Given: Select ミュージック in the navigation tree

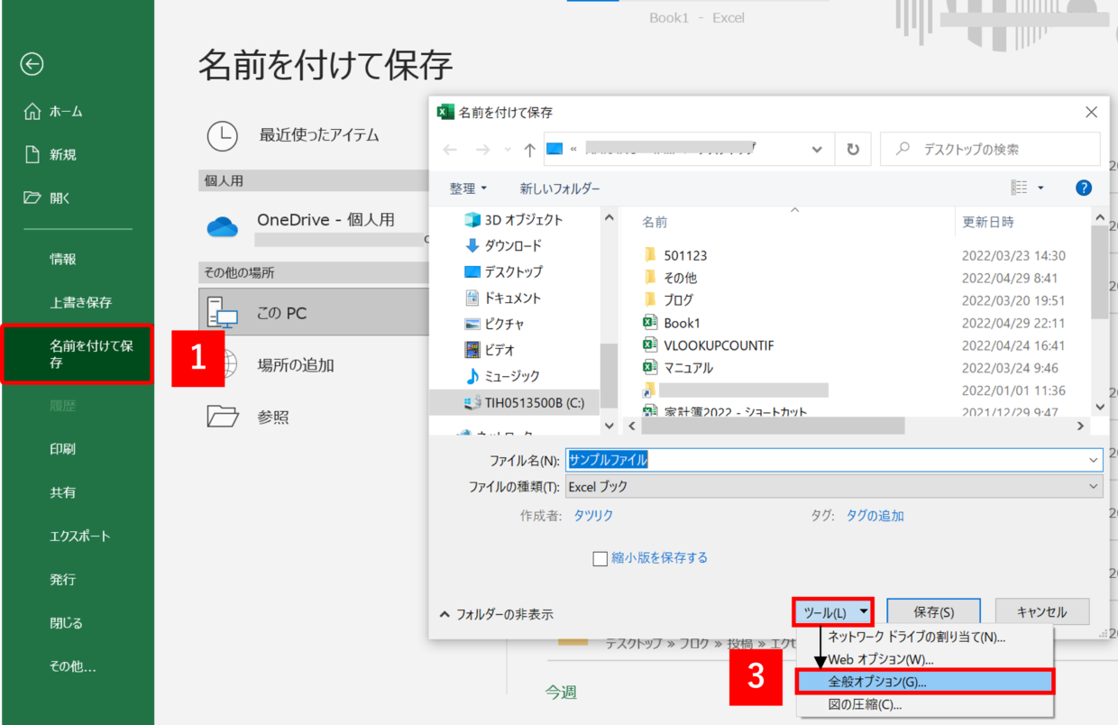Looking at the screenshot, I should coord(504,376).
